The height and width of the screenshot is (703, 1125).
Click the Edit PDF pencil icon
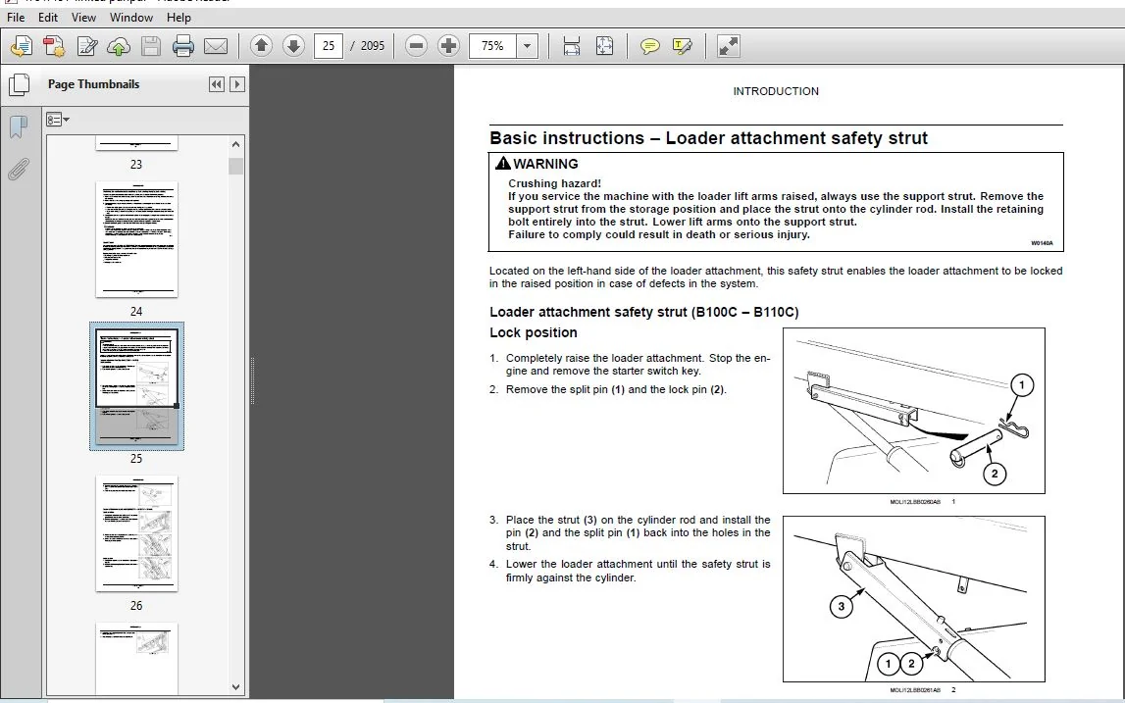pos(87,46)
